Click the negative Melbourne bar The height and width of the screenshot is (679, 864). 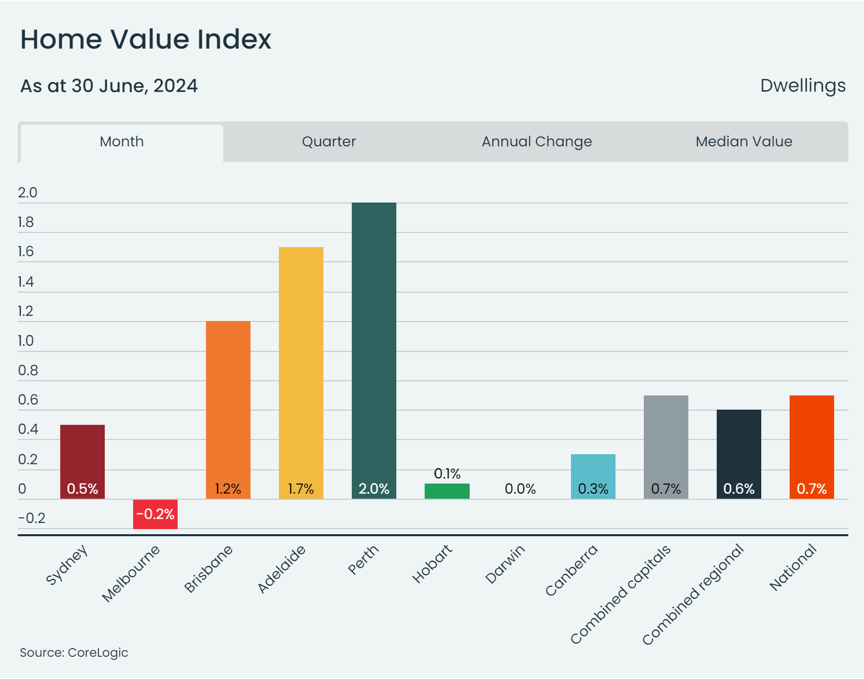pyautogui.click(x=155, y=514)
